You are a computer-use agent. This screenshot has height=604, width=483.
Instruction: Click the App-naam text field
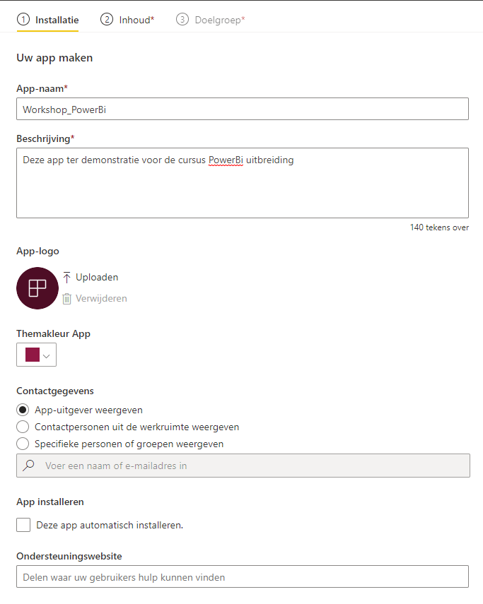point(243,109)
